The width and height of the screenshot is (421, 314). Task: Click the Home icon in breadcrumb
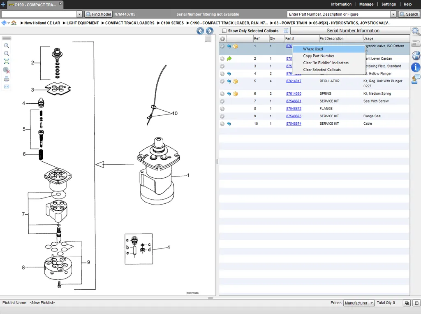tap(14, 23)
